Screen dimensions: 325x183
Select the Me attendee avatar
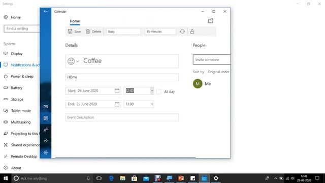198,83
